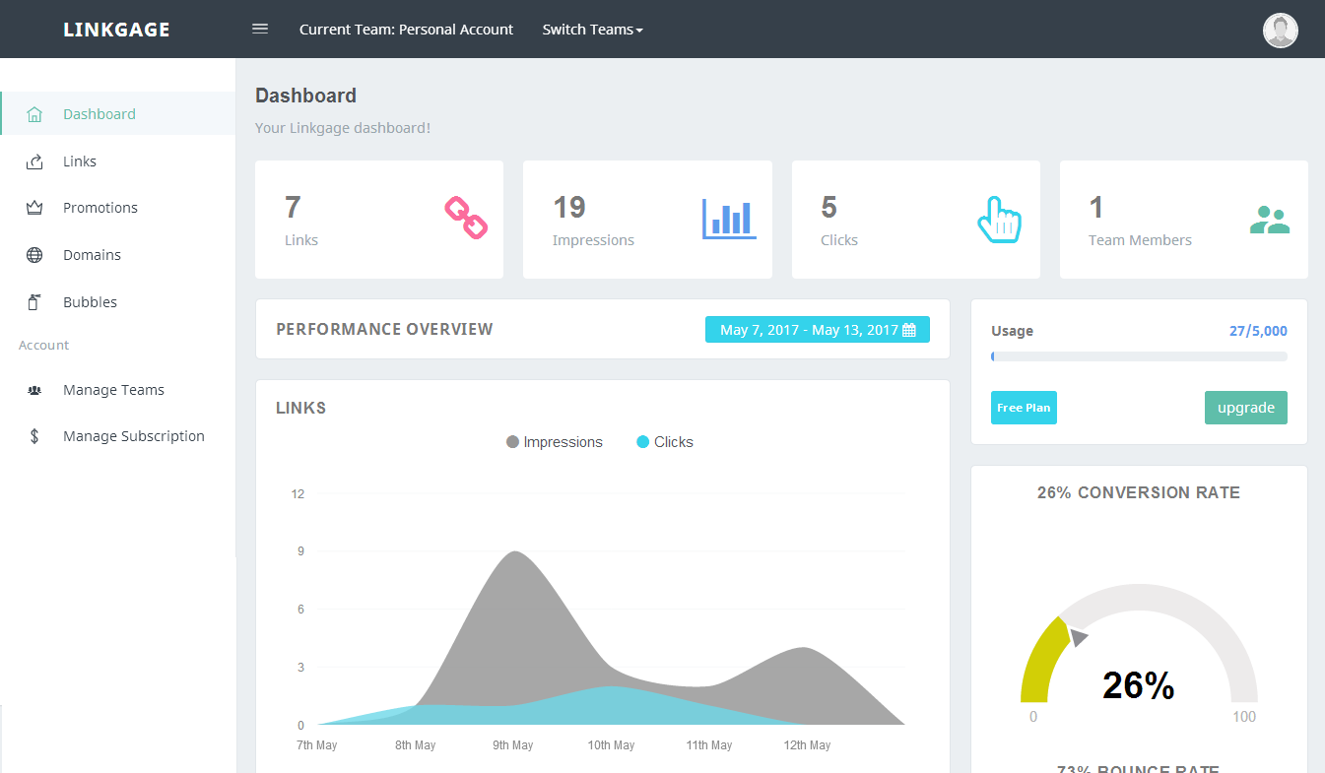1325x773 pixels.
Task: Open the Dashboard menu item
Action: [x=118, y=114]
